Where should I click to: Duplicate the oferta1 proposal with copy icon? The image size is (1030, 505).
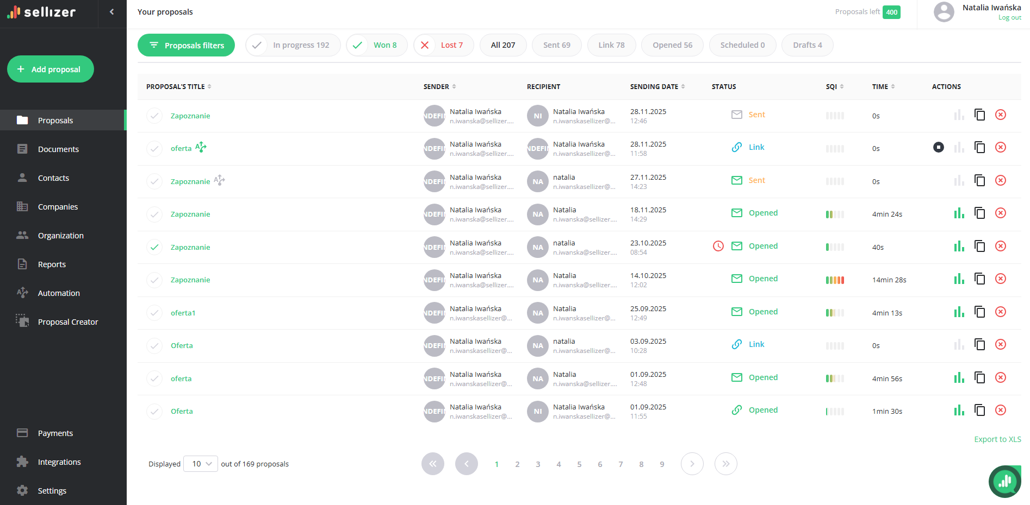979,312
